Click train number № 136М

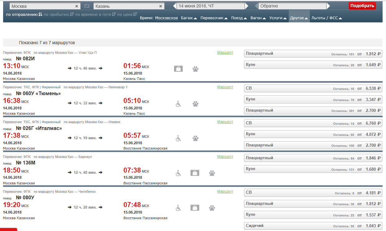(25, 163)
